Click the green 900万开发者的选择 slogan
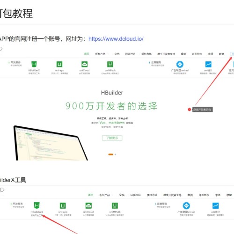Image resolution: width=234 pixels, height=234 pixels. (x=111, y=106)
